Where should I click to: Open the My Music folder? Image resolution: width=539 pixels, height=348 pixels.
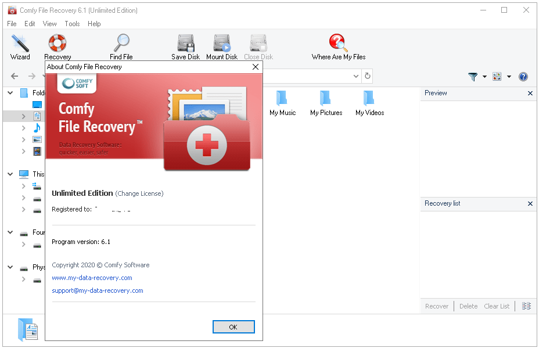[x=282, y=103]
